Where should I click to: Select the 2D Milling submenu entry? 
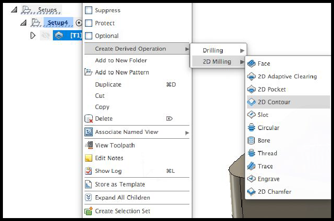218,62
